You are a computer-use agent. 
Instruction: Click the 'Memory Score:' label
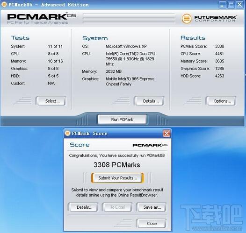[x=194, y=61]
